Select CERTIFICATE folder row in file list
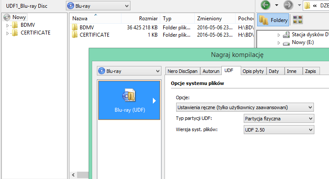Viewport: 329px width, 179px height. pos(162,35)
